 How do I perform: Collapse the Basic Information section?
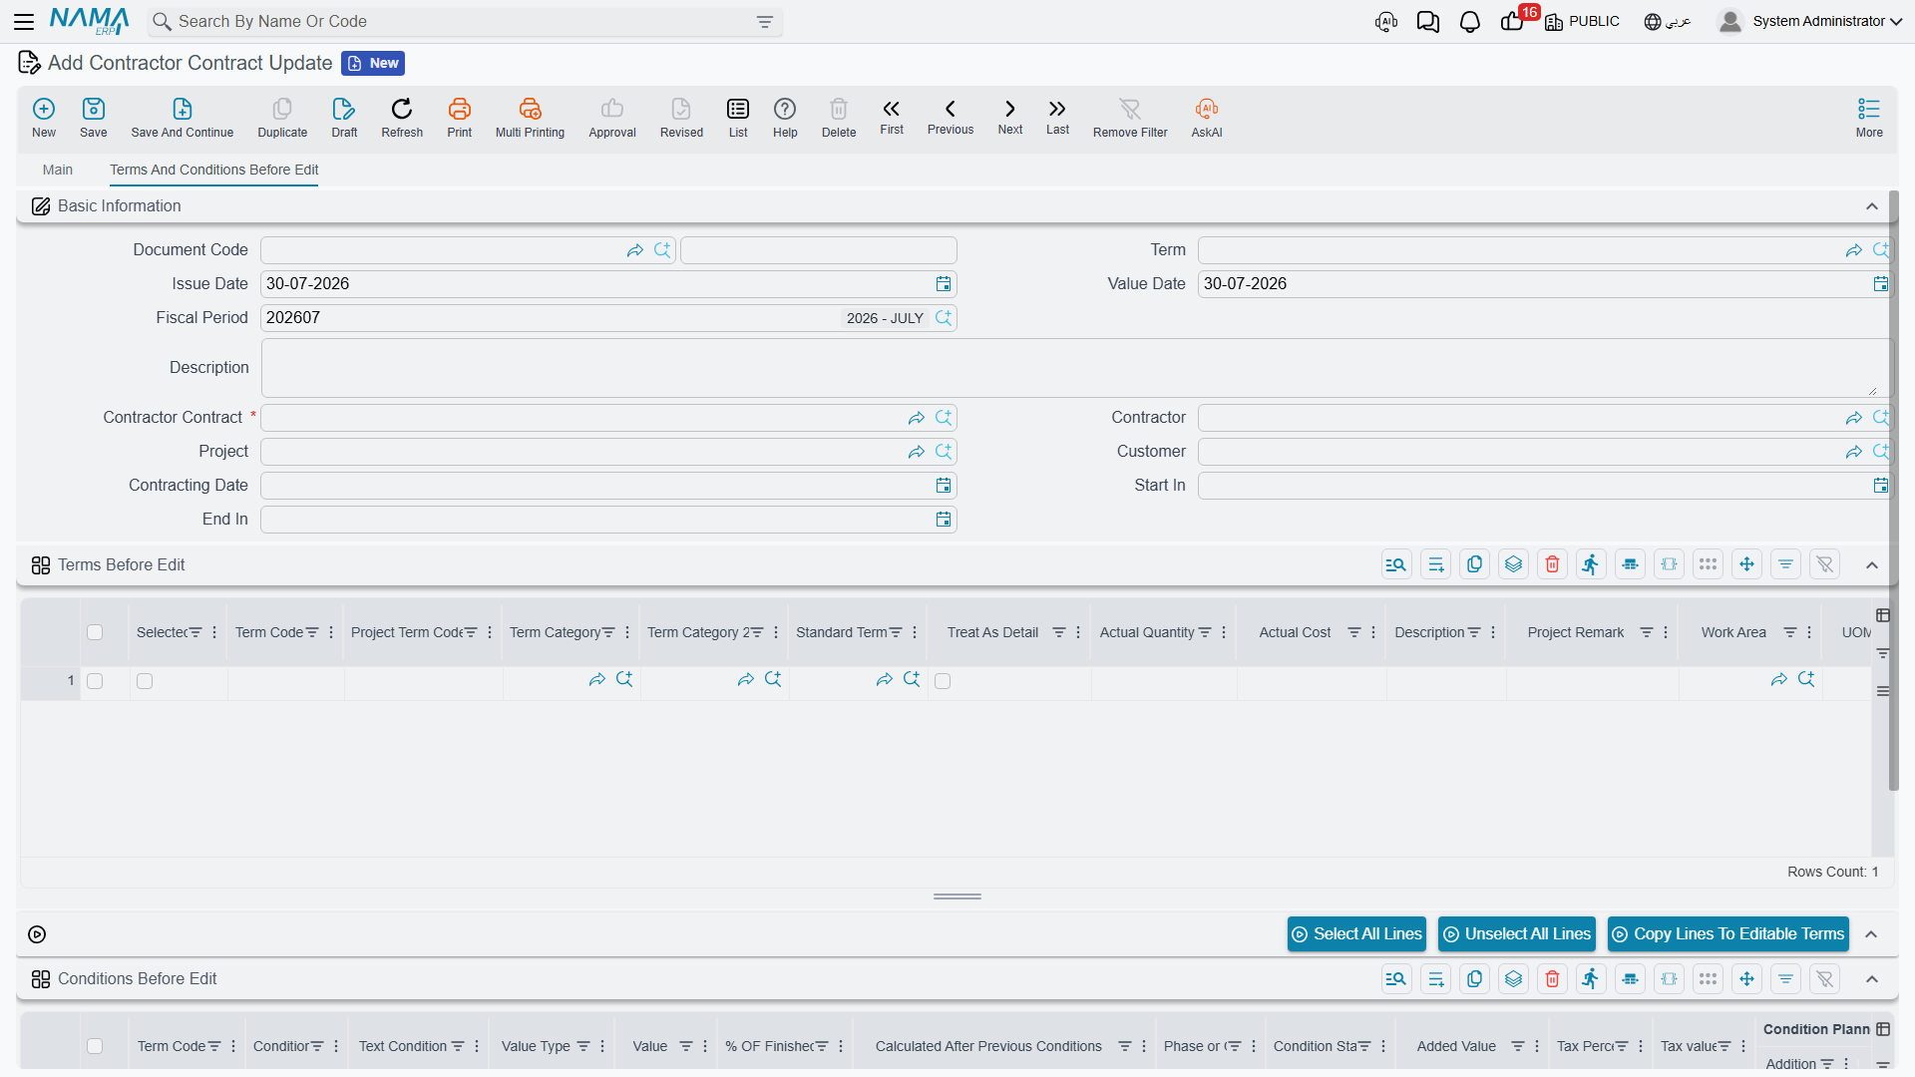pos(1872,206)
